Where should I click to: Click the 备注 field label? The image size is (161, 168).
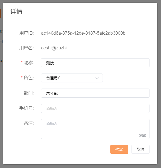click(x=29, y=123)
